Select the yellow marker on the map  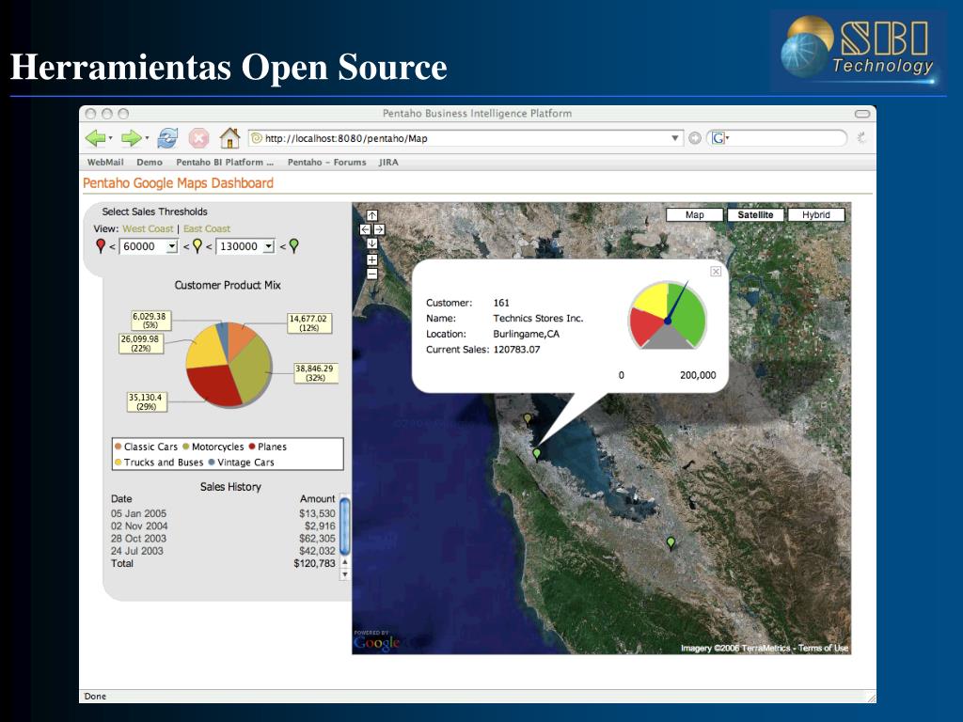tap(527, 419)
